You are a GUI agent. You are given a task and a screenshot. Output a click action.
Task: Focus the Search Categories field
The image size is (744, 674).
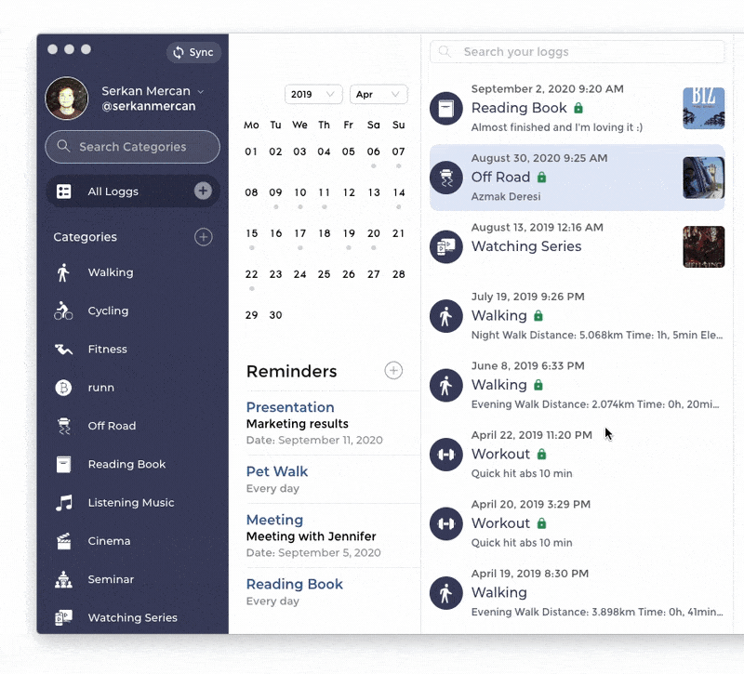pos(132,147)
